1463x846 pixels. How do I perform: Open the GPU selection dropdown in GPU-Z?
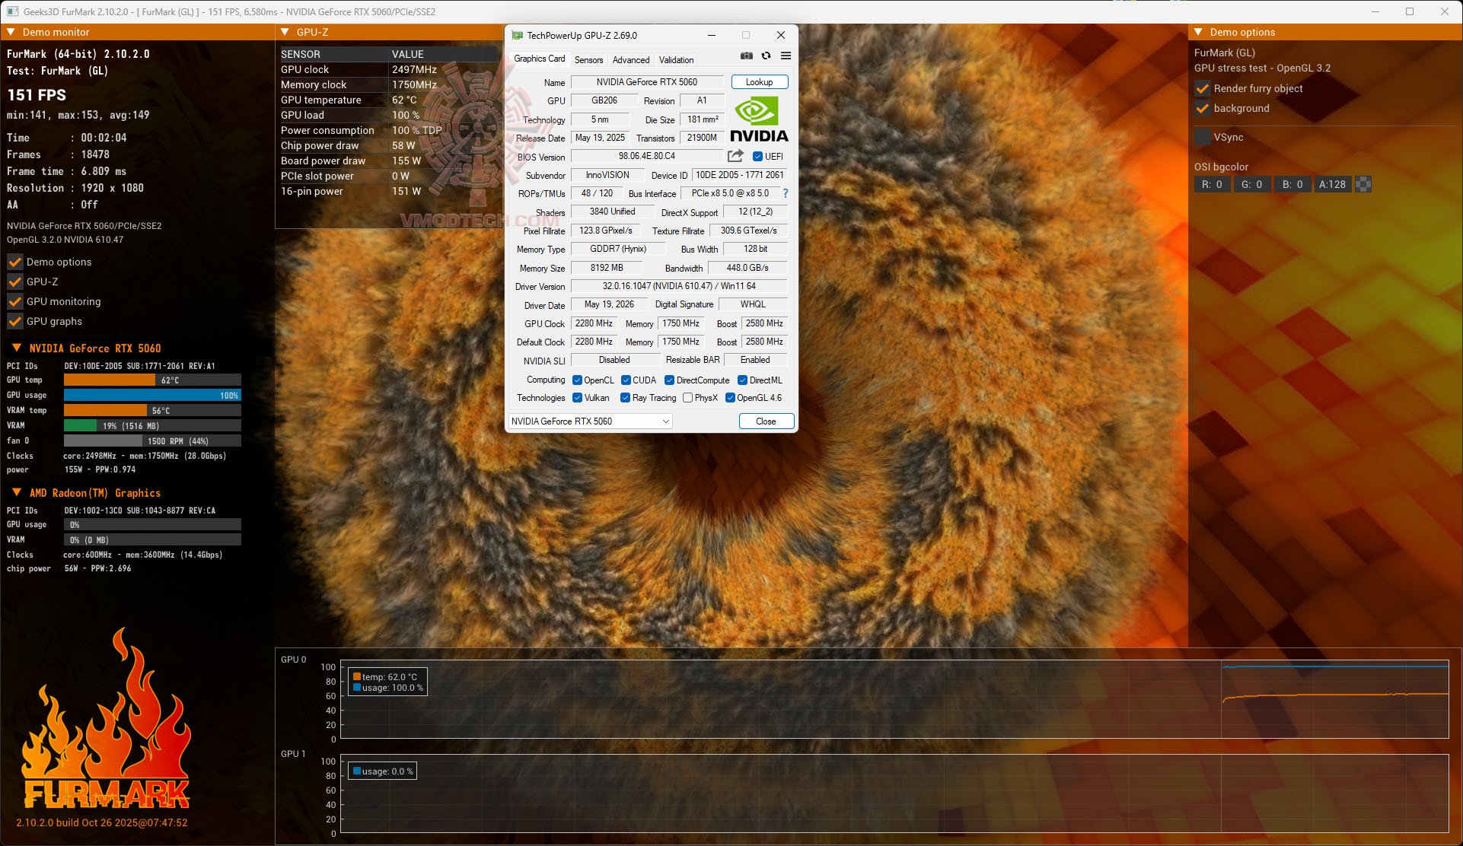(x=590, y=421)
